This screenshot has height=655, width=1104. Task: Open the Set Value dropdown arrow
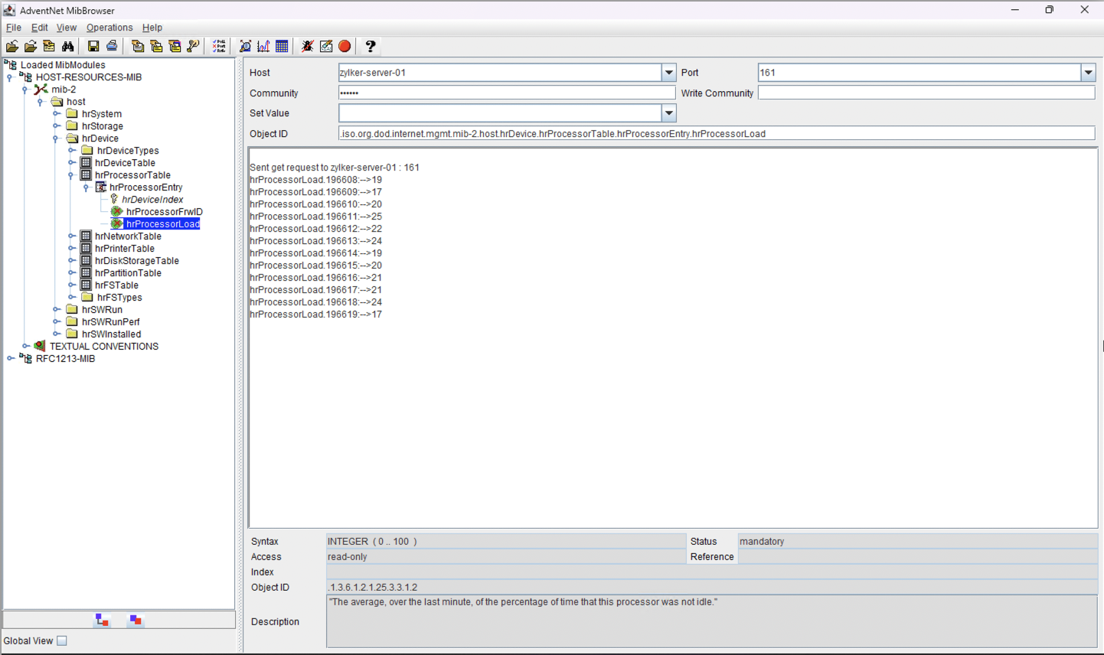click(668, 113)
